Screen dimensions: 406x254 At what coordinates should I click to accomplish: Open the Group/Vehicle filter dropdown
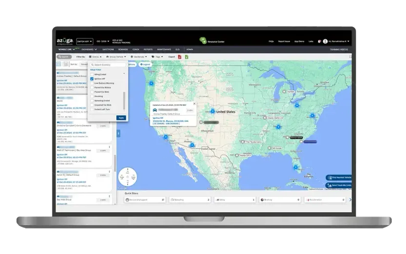pyautogui.click(x=116, y=57)
